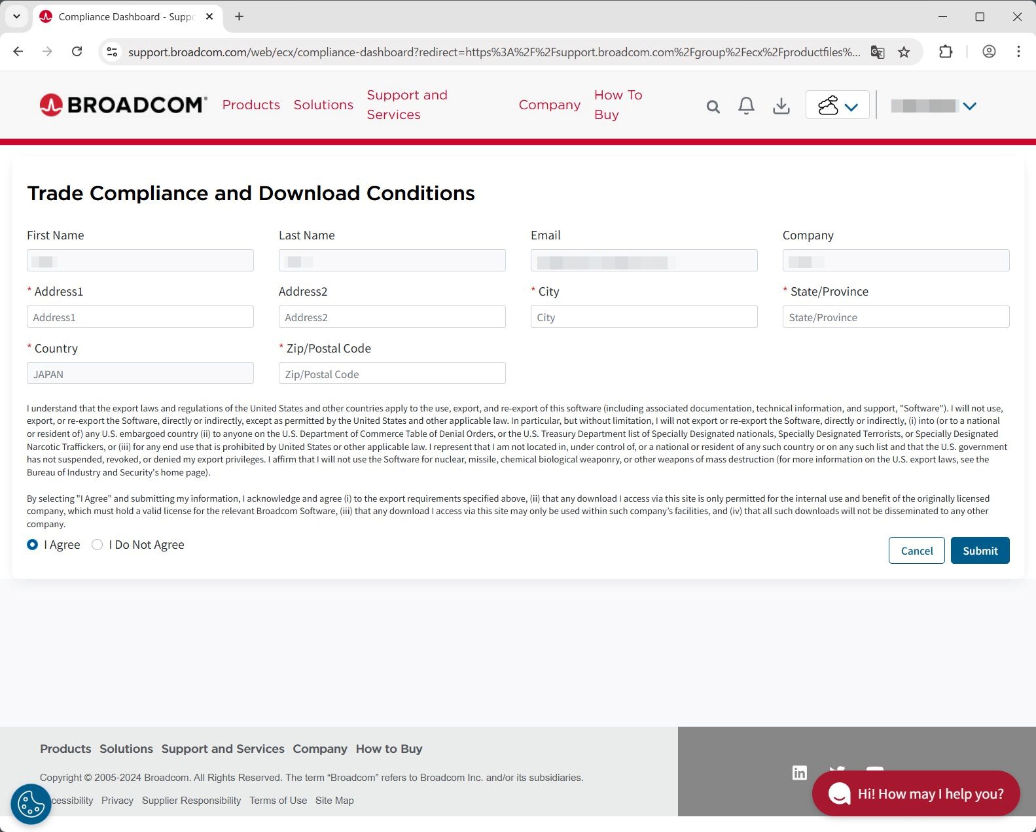Open the Products menu
Viewport: 1036px width, 832px height.
coord(251,105)
